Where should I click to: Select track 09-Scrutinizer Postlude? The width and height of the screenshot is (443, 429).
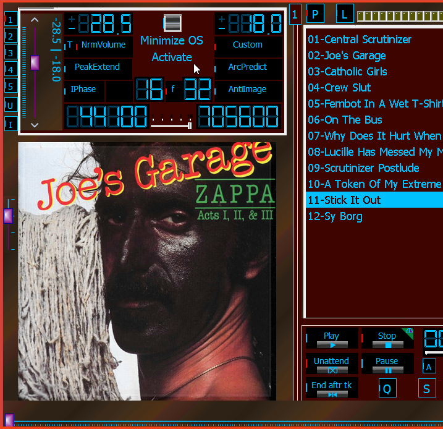click(x=374, y=168)
